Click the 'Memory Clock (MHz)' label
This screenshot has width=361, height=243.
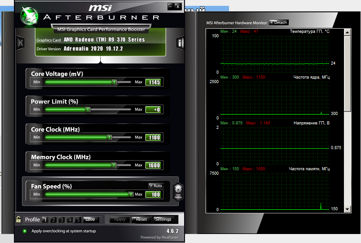pos(61,157)
